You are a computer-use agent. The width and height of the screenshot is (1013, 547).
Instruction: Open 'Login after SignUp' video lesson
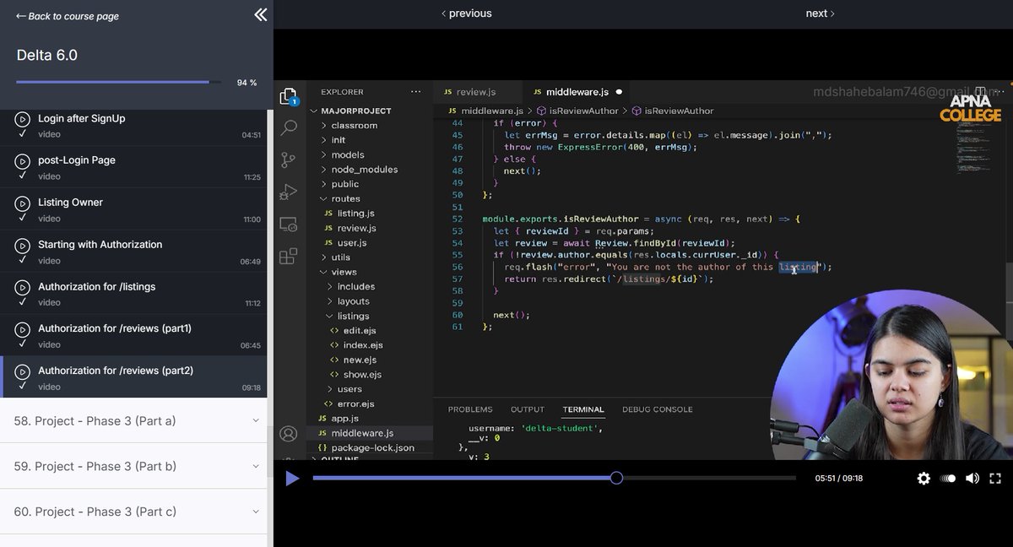(133, 127)
